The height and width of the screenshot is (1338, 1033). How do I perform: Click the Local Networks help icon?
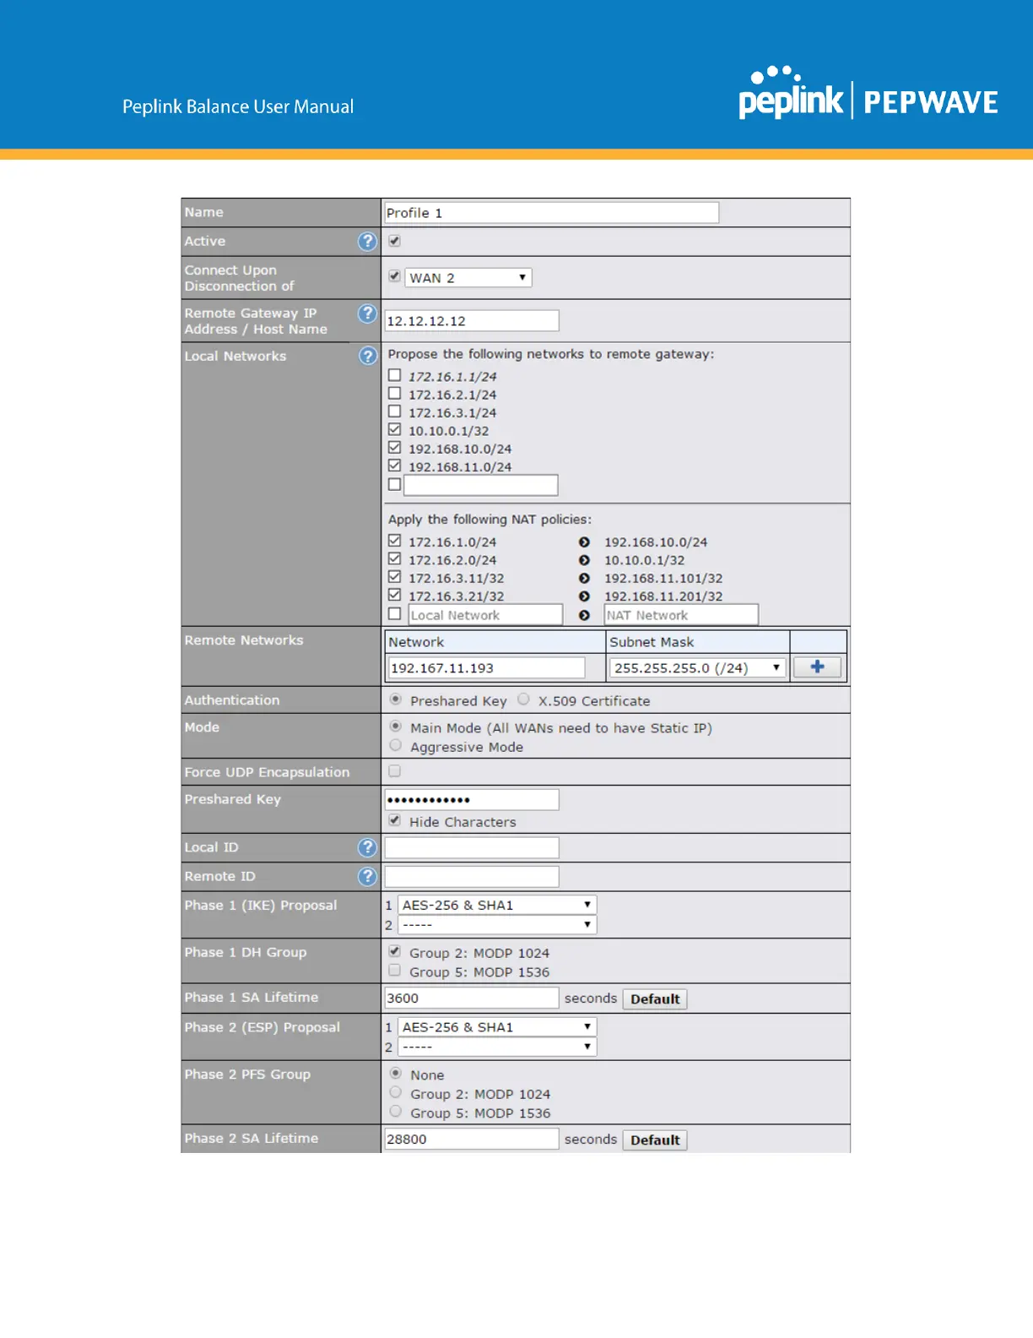click(x=367, y=356)
